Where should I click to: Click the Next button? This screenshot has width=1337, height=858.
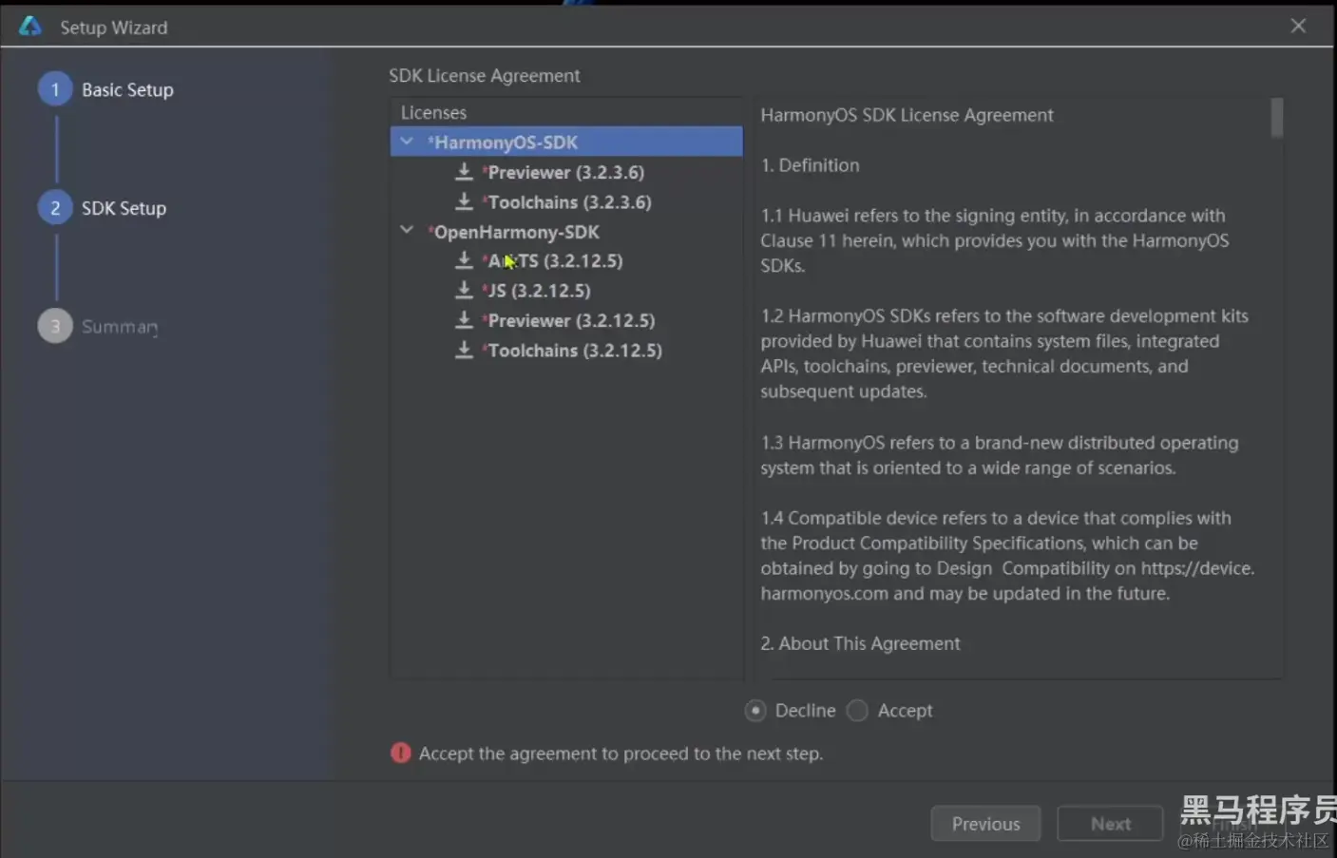coord(1110,824)
